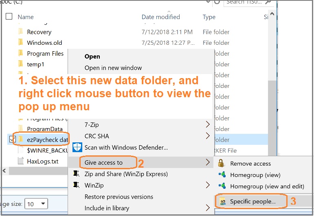Viewport: 314px width, 216px height.
Task: Click Windows.old's date 7/25/2018 12:27 PM
Action: point(168,43)
